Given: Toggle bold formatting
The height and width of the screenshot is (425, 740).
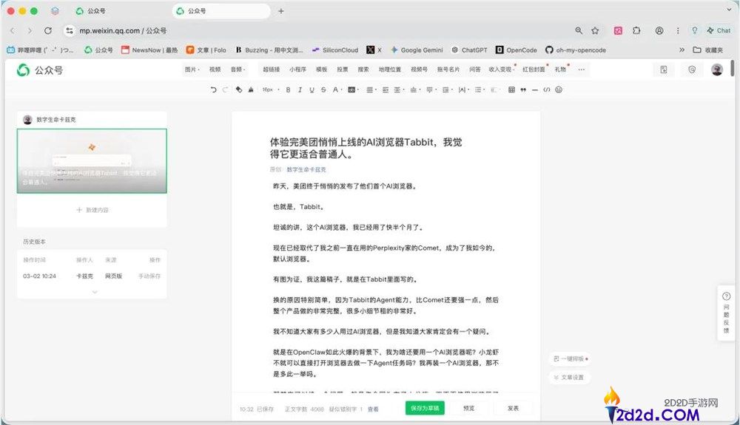Looking at the screenshot, I should point(288,89).
